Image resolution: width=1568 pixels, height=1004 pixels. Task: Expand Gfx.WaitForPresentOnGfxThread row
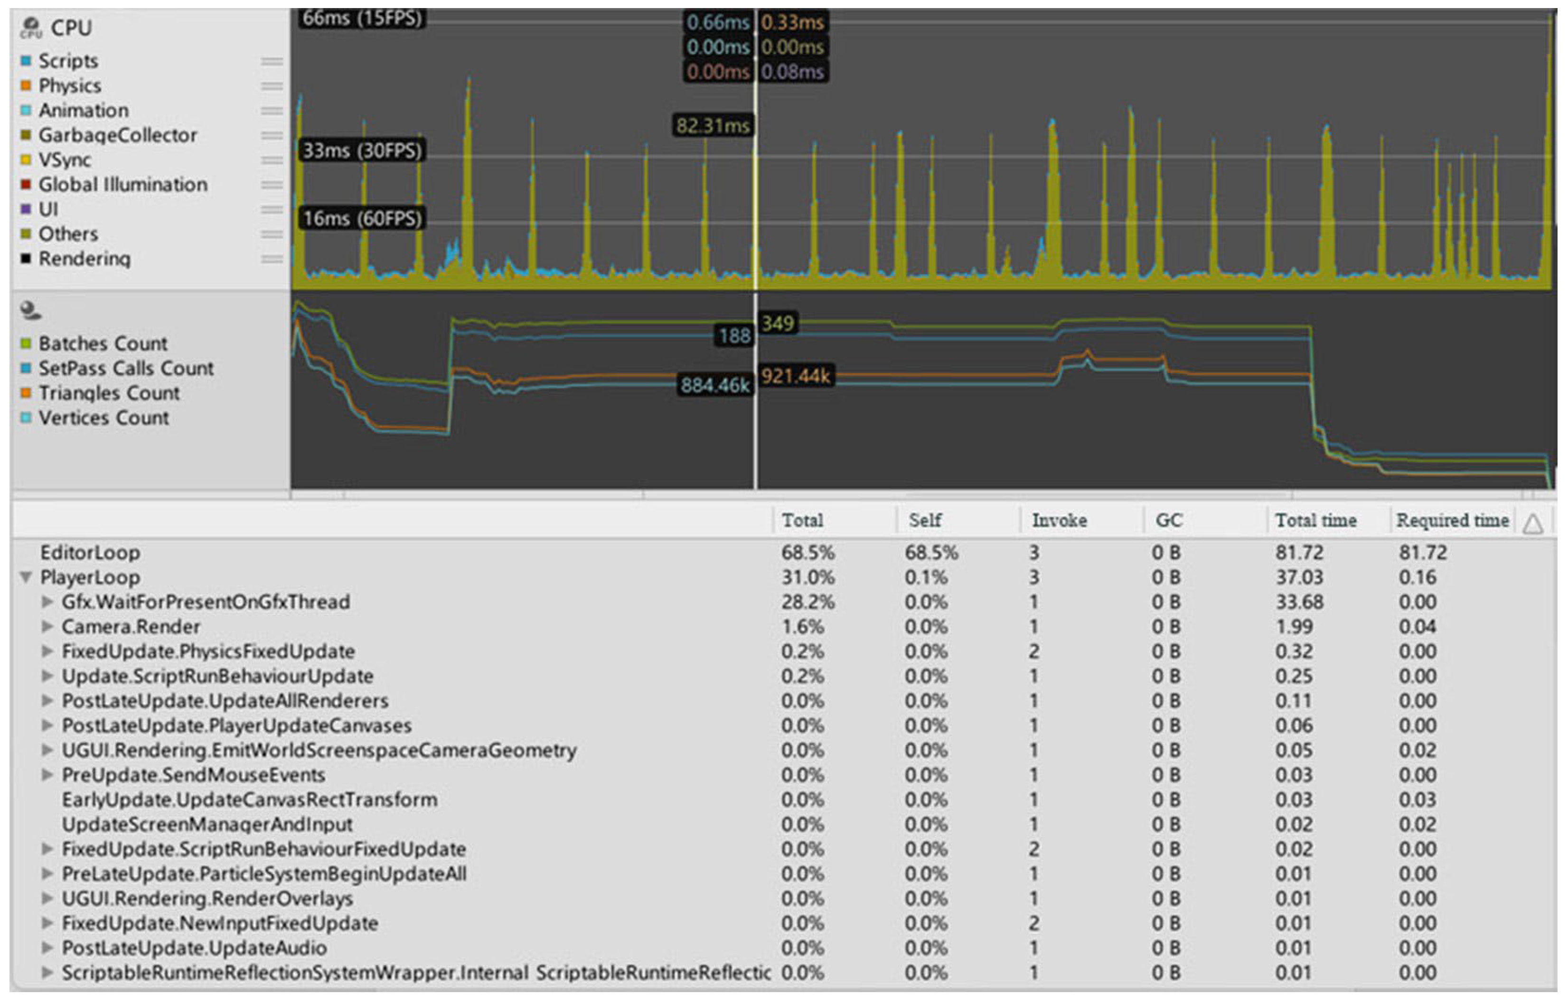click(x=47, y=603)
